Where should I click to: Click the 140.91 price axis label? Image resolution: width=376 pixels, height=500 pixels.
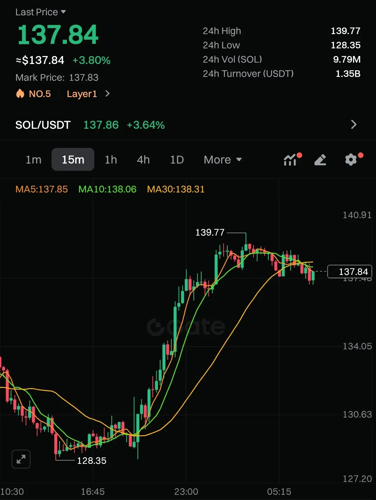357,215
